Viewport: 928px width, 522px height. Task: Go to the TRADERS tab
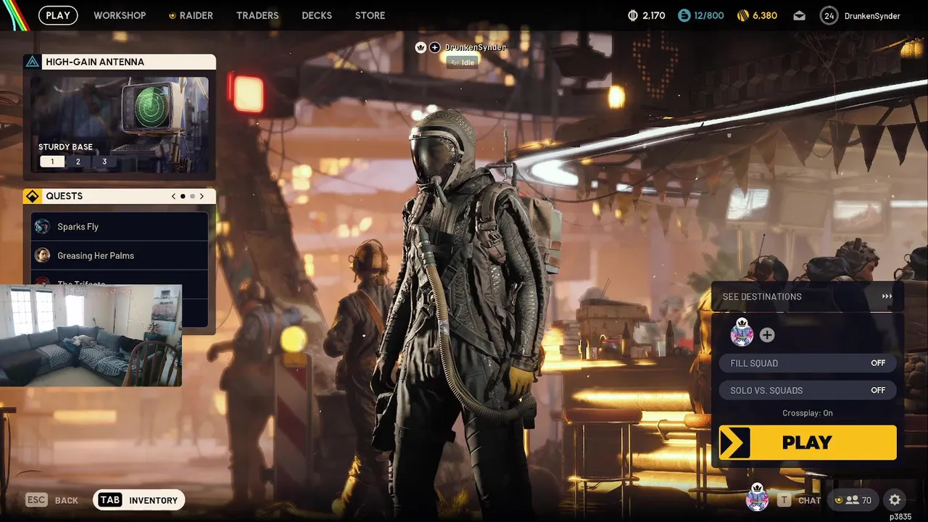pyautogui.click(x=257, y=15)
